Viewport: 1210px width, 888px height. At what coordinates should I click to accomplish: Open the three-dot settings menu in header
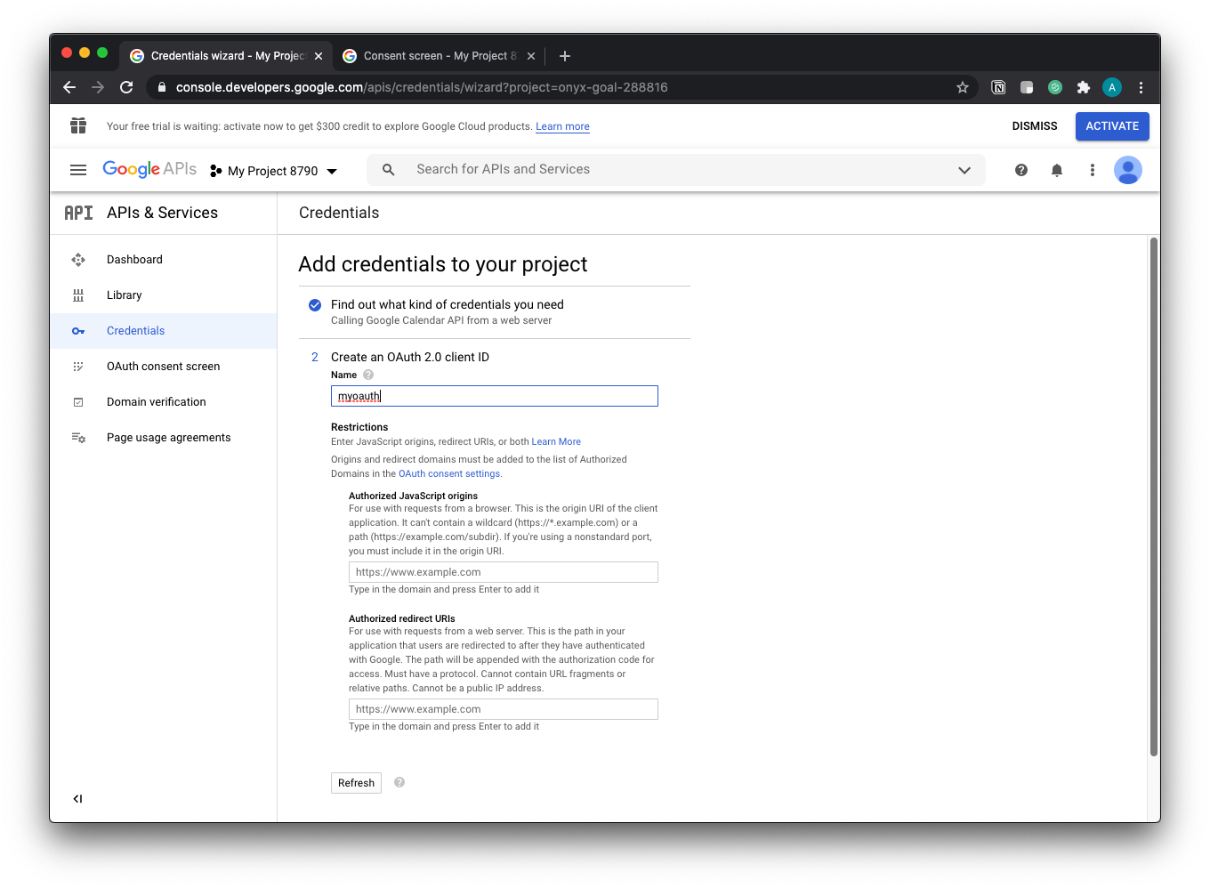pos(1093,170)
